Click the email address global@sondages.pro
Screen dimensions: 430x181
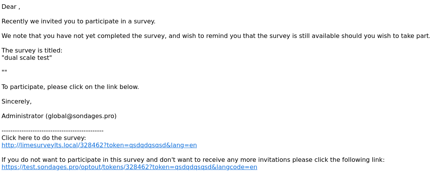[81, 116]
